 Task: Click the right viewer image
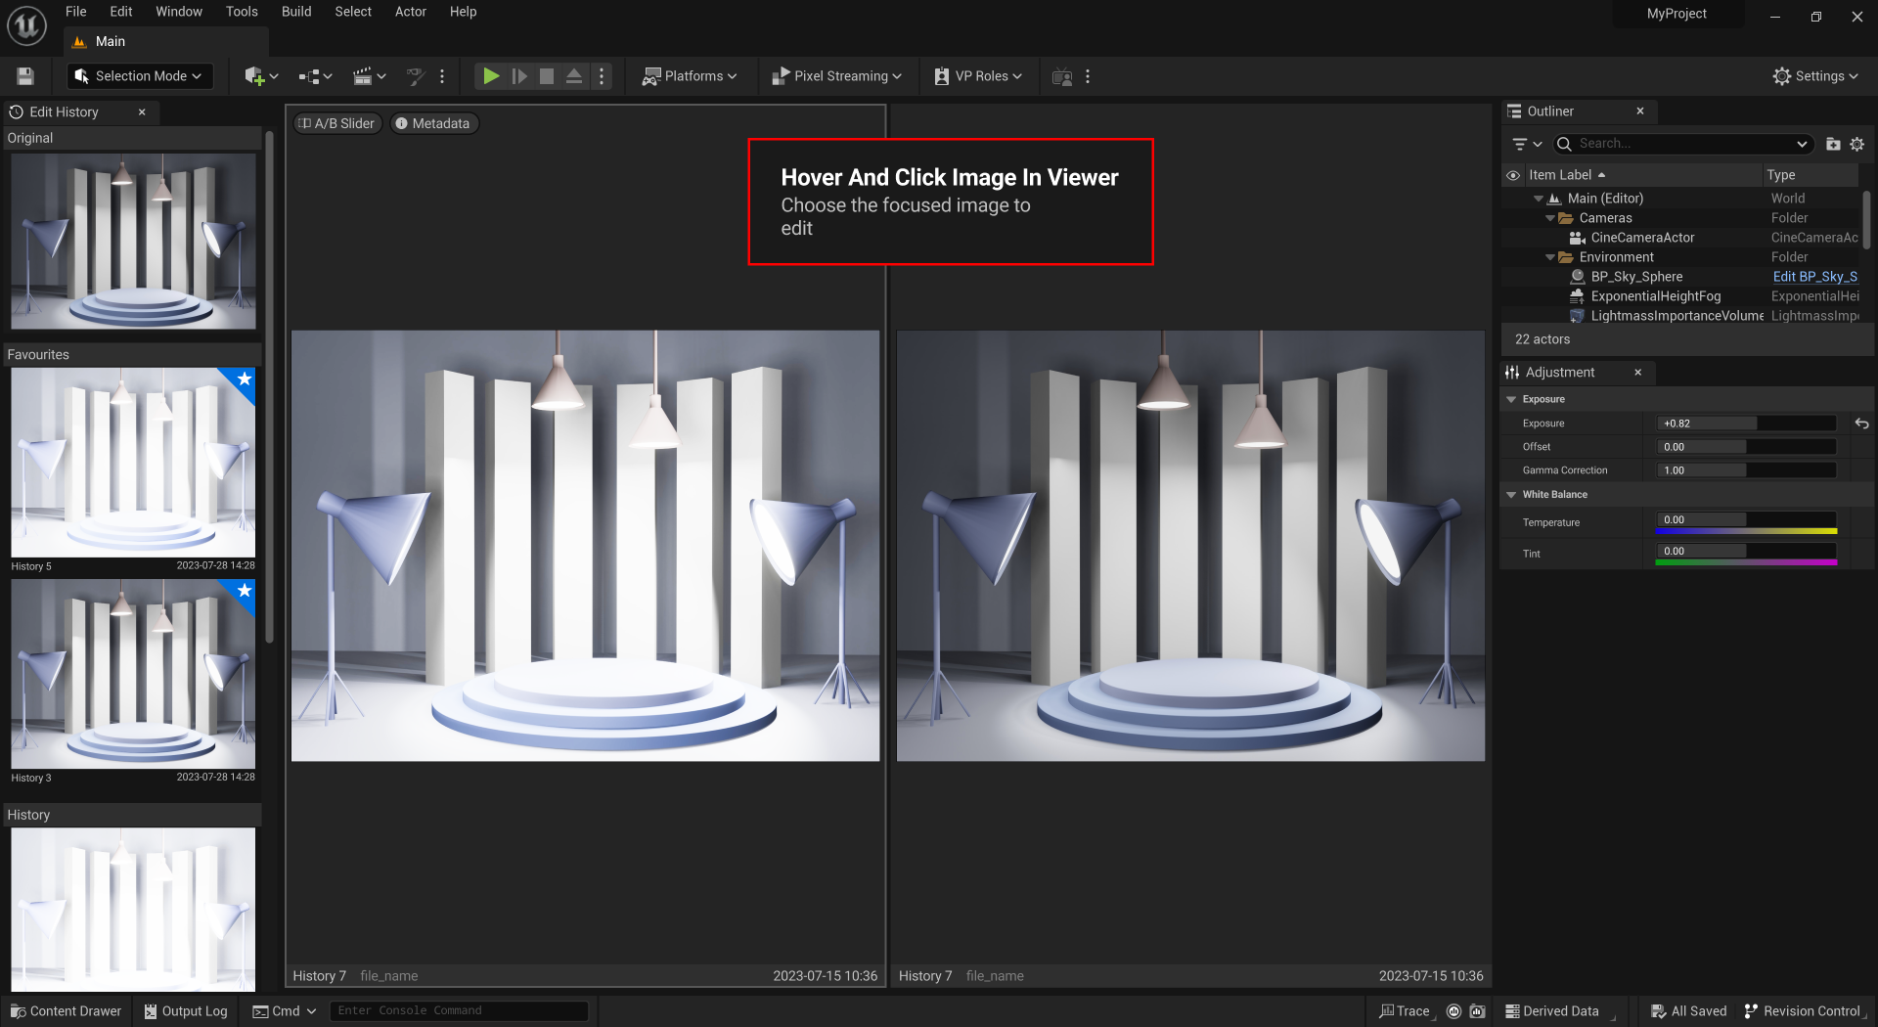coord(1190,546)
